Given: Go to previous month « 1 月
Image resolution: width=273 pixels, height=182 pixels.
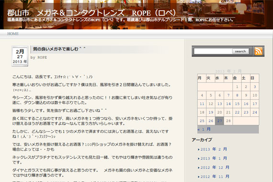Looking at the screenshot, I should 204,129.
